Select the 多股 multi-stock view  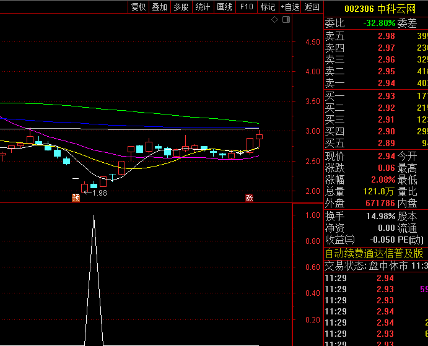pyautogui.click(x=181, y=7)
